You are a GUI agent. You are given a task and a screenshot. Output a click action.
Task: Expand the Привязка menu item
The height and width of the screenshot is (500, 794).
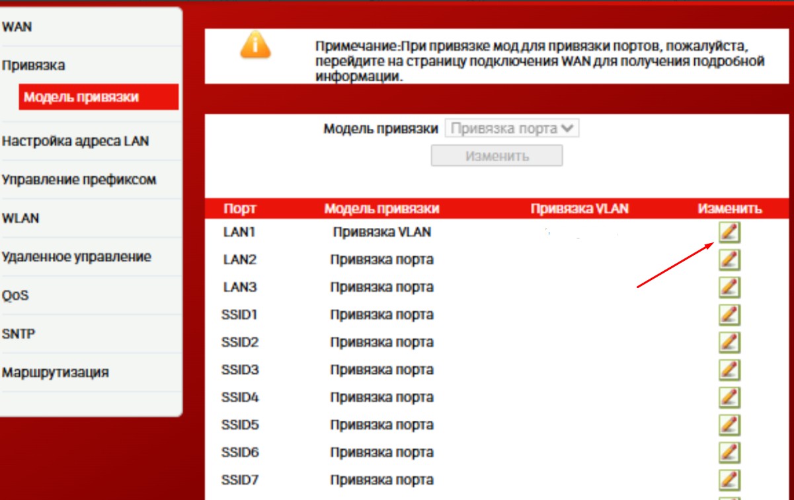(33, 65)
